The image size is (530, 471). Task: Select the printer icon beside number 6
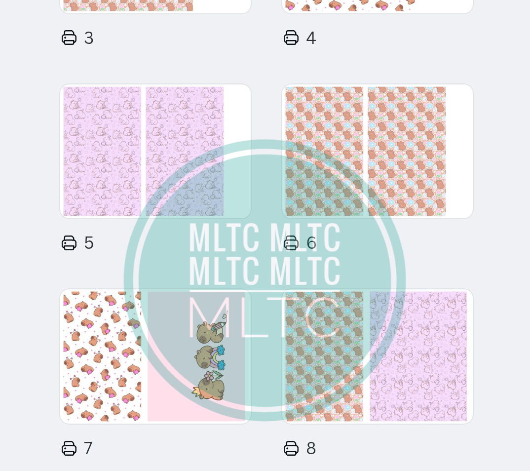(x=291, y=243)
